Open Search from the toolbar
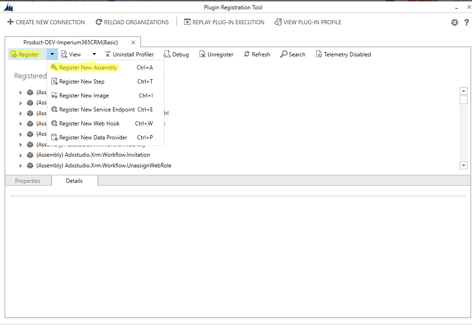Screen dimensions: 472x325 click(292, 54)
